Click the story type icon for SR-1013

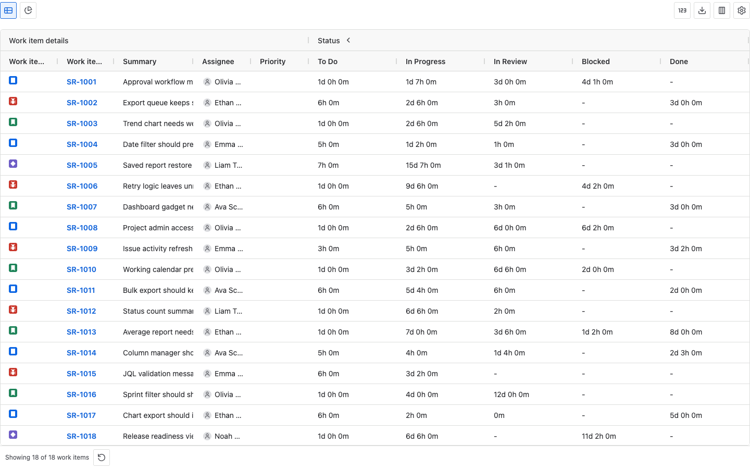point(13,330)
